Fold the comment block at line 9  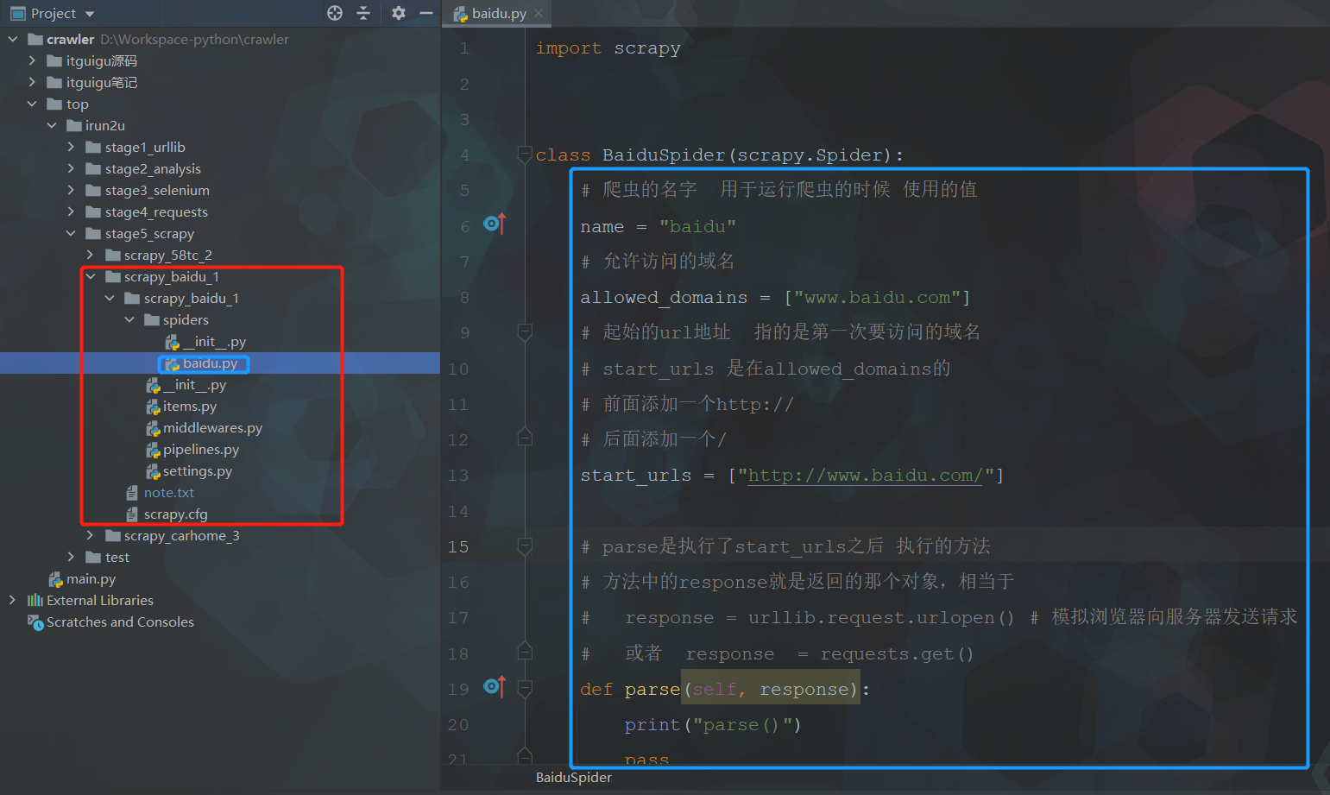coord(525,332)
